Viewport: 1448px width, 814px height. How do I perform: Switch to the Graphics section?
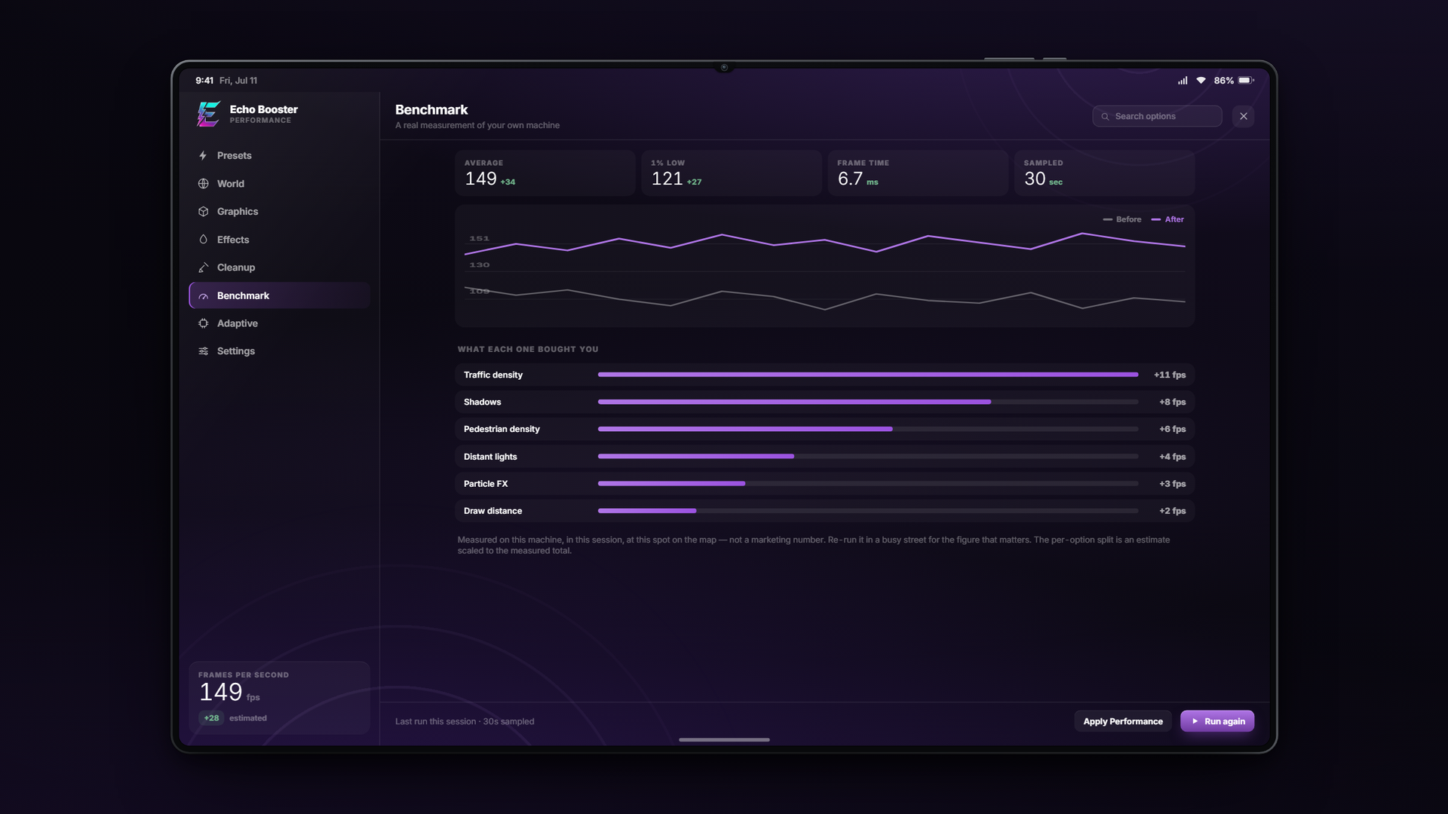pyautogui.click(x=279, y=212)
